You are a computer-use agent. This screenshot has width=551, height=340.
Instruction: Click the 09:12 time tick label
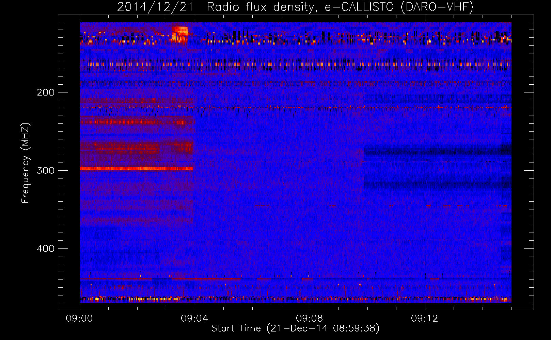(425, 319)
